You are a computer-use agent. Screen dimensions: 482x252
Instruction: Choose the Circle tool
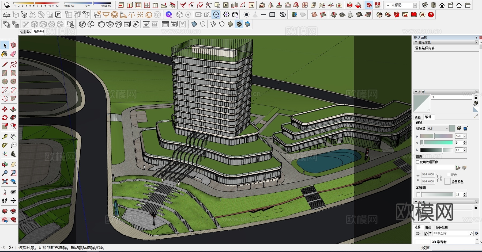pos(5,81)
